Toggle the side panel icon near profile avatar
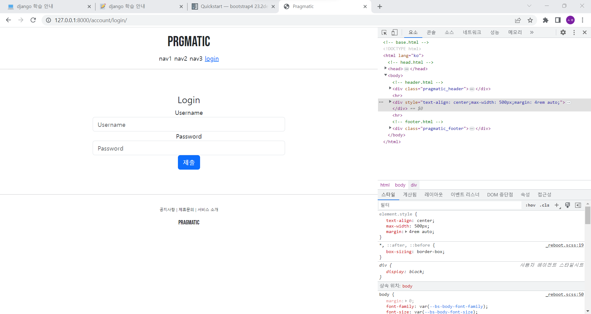 click(557, 20)
